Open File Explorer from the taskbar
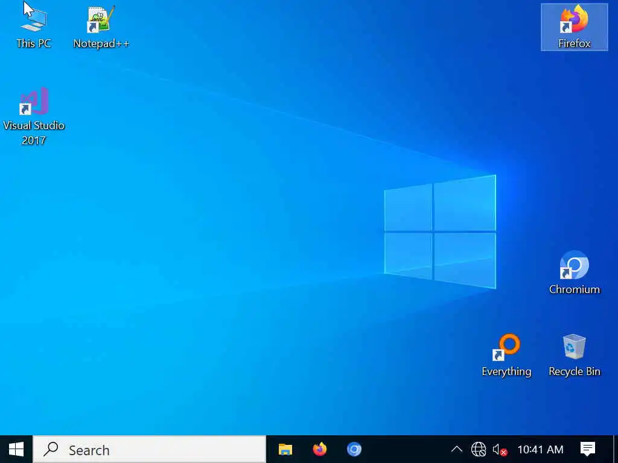The width and height of the screenshot is (618, 463). click(285, 449)
